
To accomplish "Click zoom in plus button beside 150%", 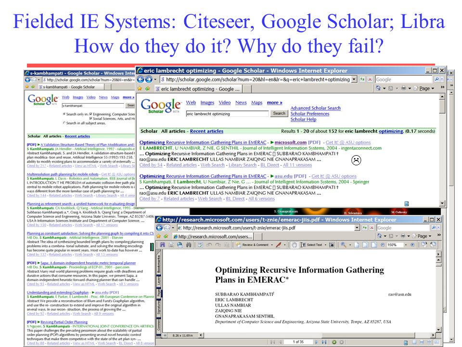I will [x=412, y=245].
